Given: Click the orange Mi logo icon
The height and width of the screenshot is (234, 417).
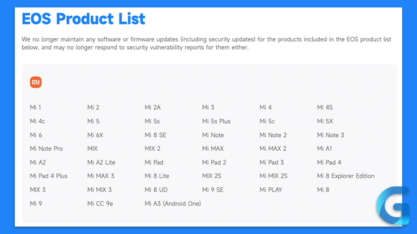Looking at the screenshot, I should 36,82.
